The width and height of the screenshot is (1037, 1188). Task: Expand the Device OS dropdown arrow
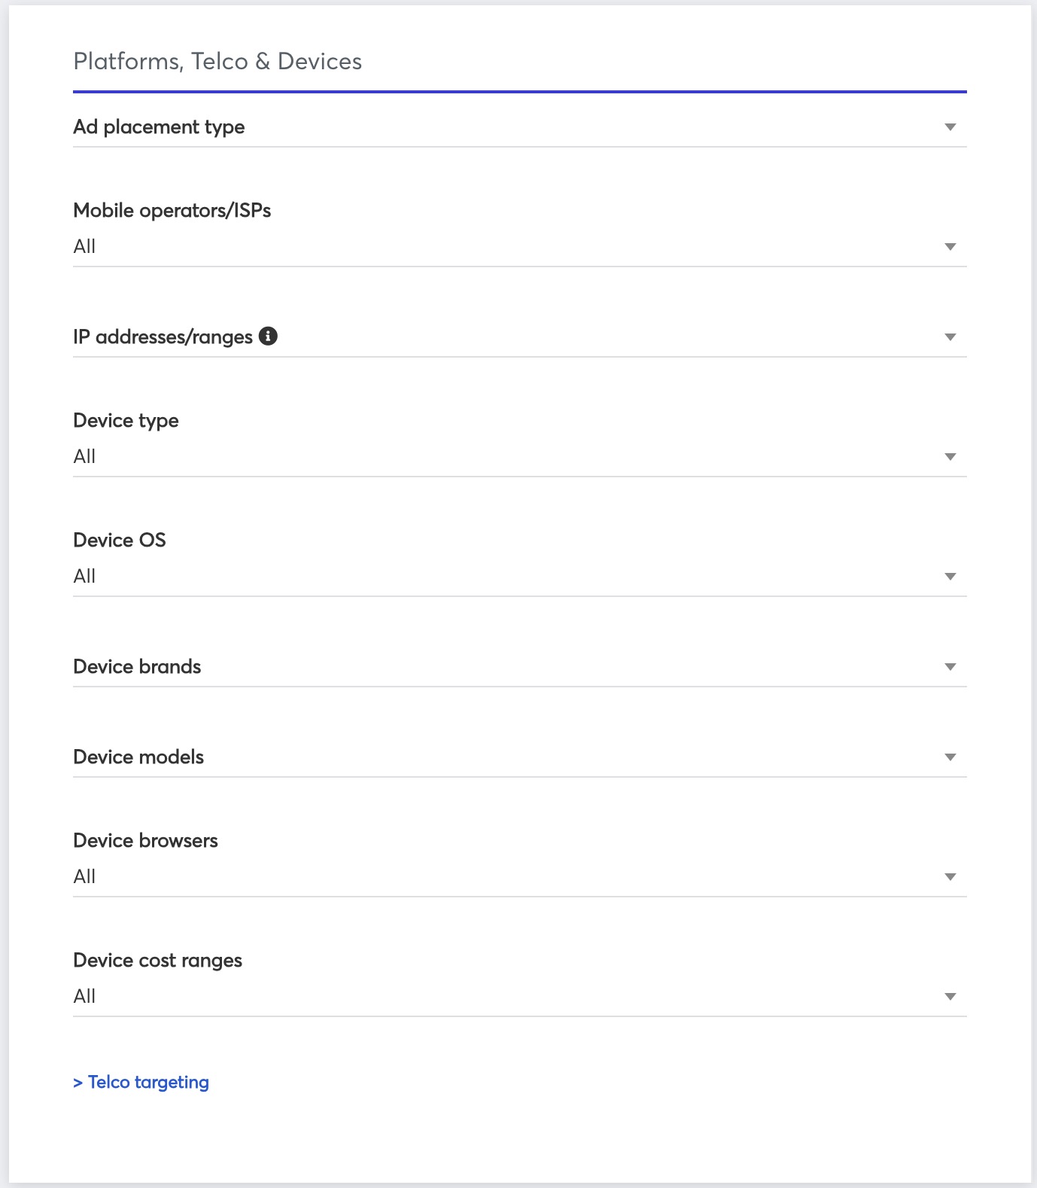[x=950, y=577]
